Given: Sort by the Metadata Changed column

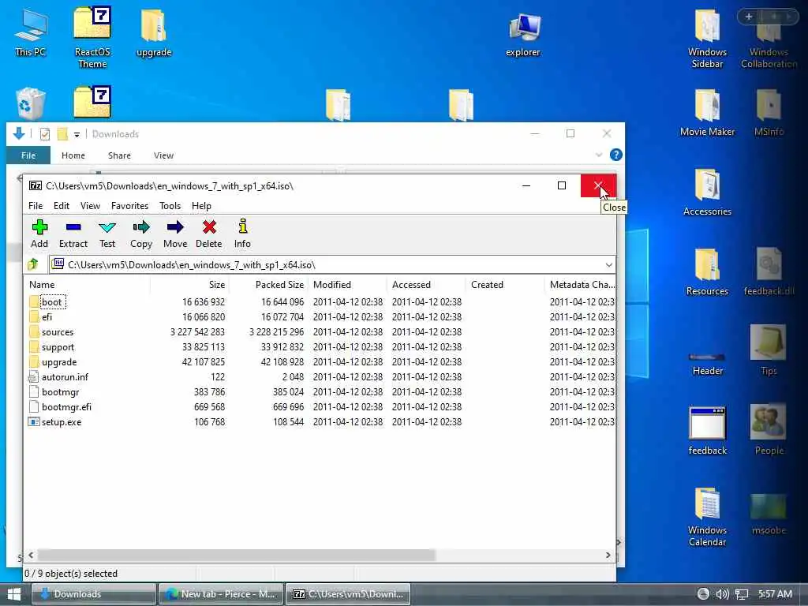Looking at the screenshot, I should [x=581, y=284].
